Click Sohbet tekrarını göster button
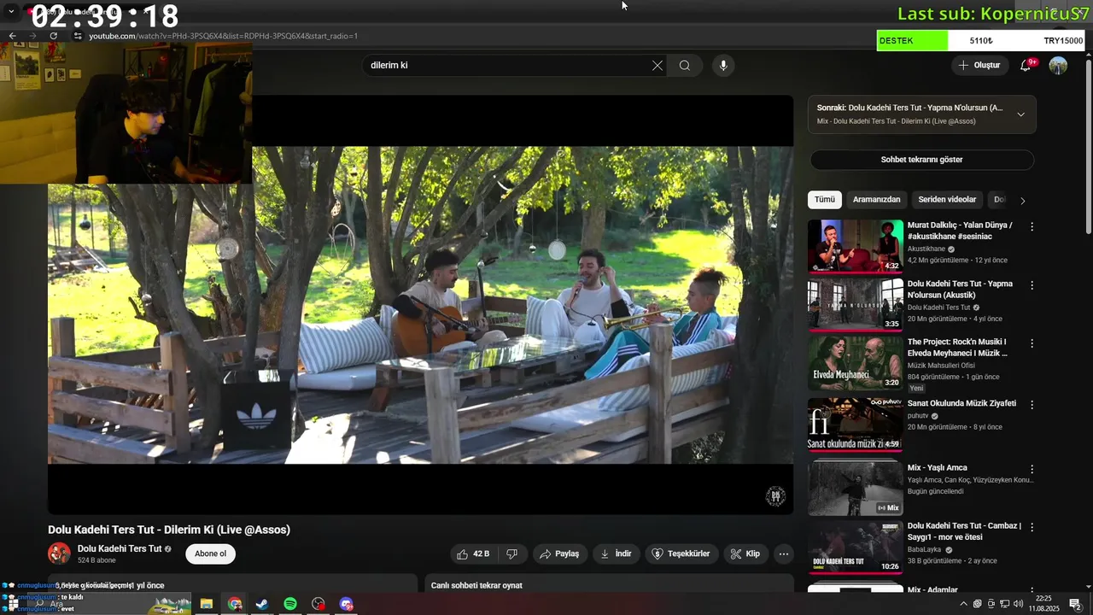1093x615 pixels. click(921, 160)
